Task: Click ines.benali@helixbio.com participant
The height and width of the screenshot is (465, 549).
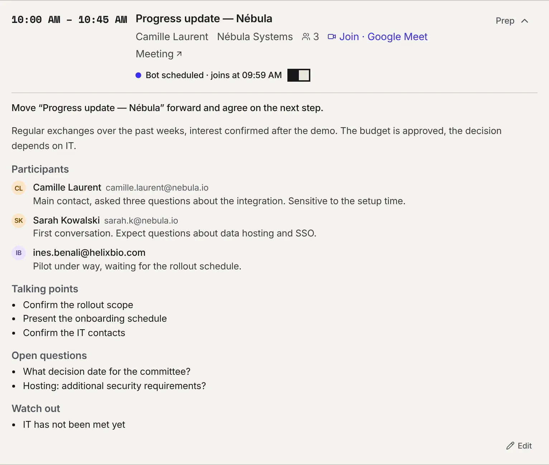Action: (x=89, y=253)
